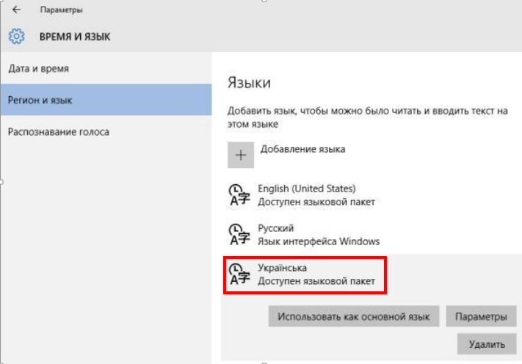Viewport: 522px width, 364px height.
Task: Click Доступен языковой пакет under English
Action: (316, 201)
